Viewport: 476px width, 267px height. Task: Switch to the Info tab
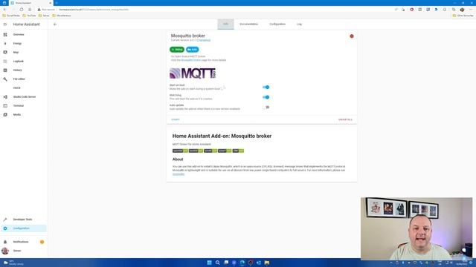pos(225,24)
